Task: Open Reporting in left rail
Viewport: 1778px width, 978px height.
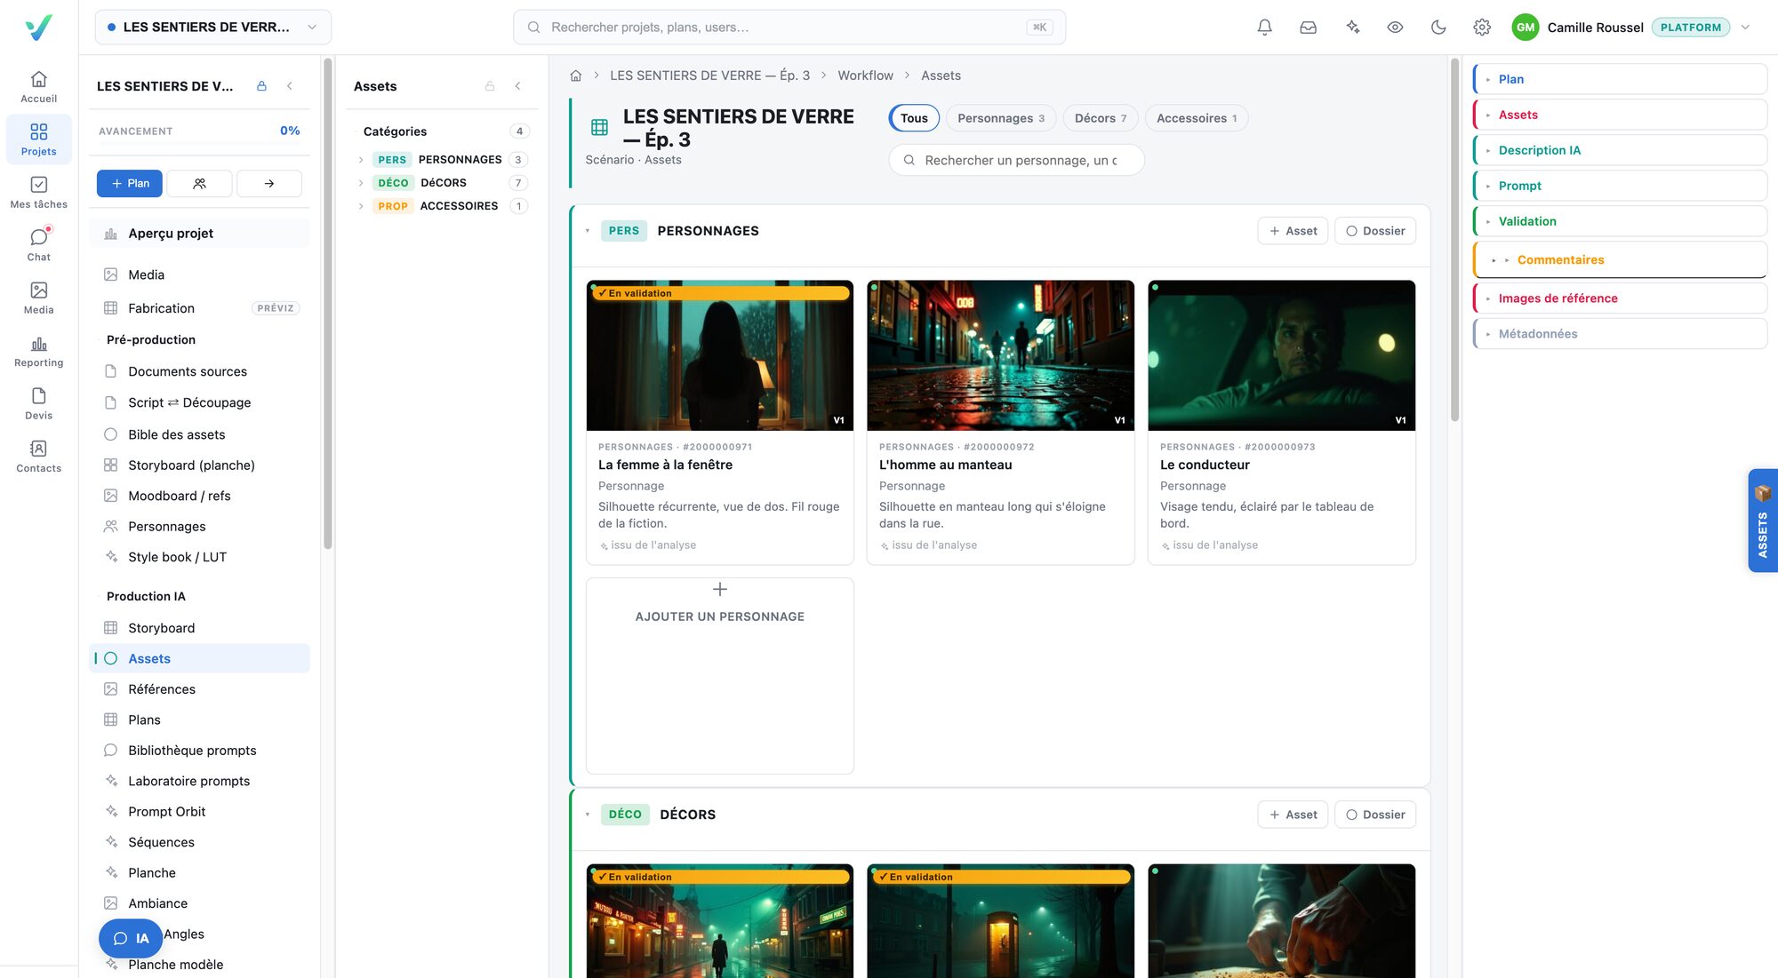Action: [38, 351]
